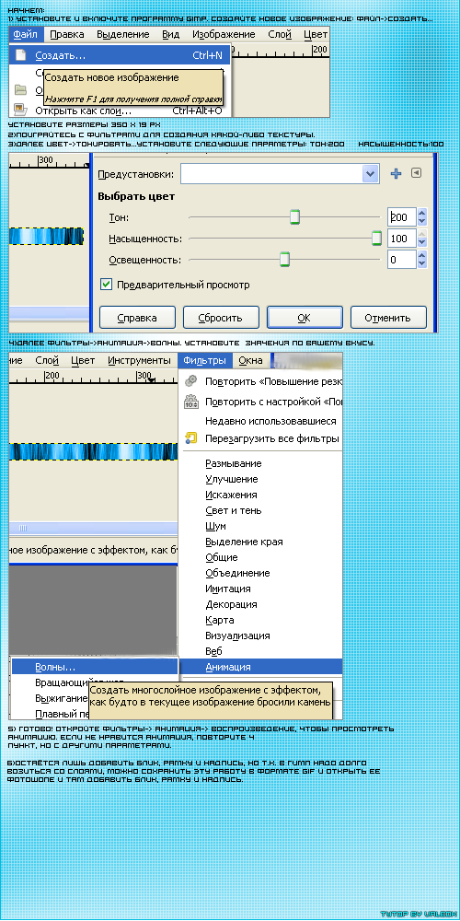This screenshot has width=460, height=921.
Task: Open the Вид menu
Action: (171, 35)
